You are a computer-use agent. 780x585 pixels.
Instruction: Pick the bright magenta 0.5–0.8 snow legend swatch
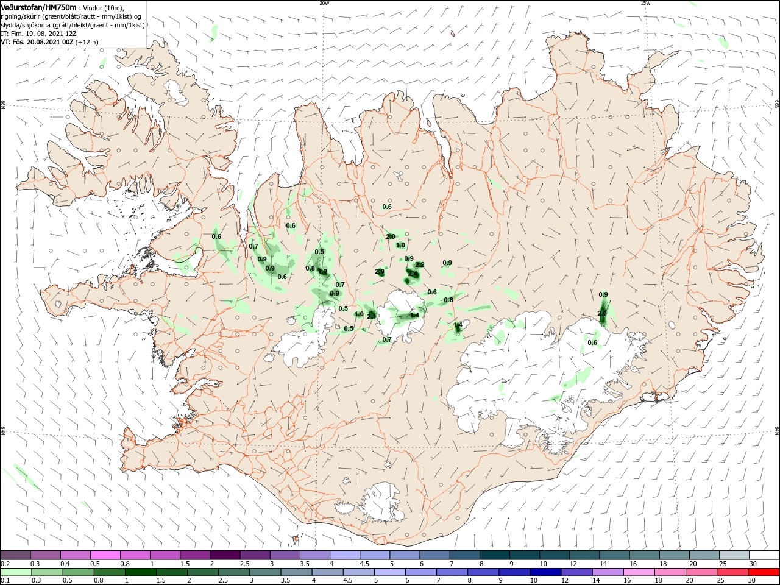point(105,555)
